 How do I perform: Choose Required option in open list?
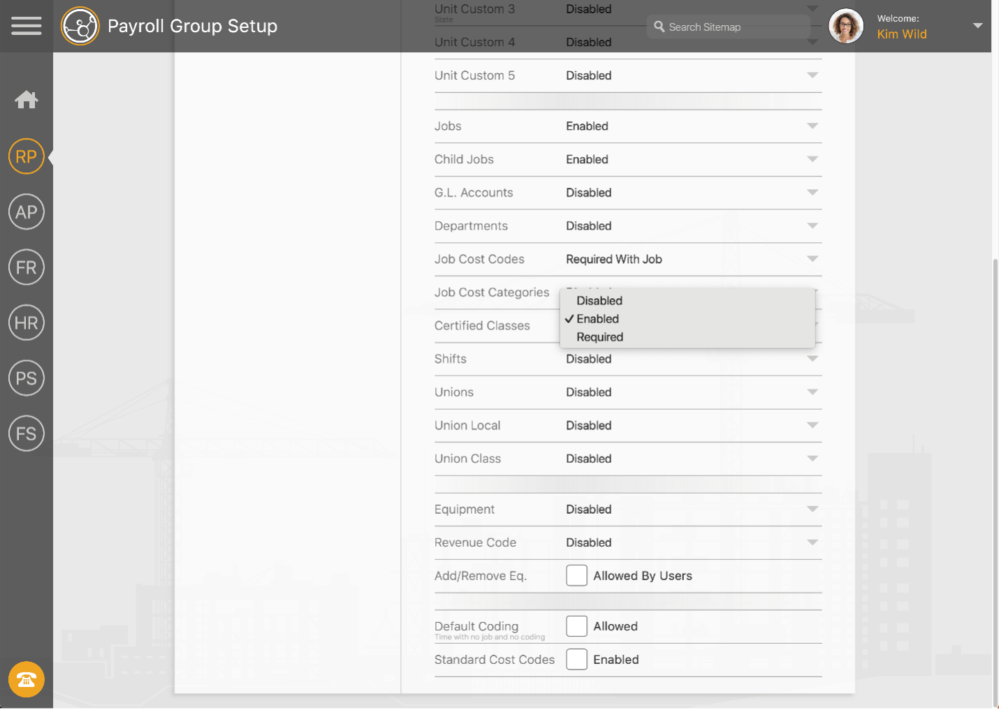599,337
